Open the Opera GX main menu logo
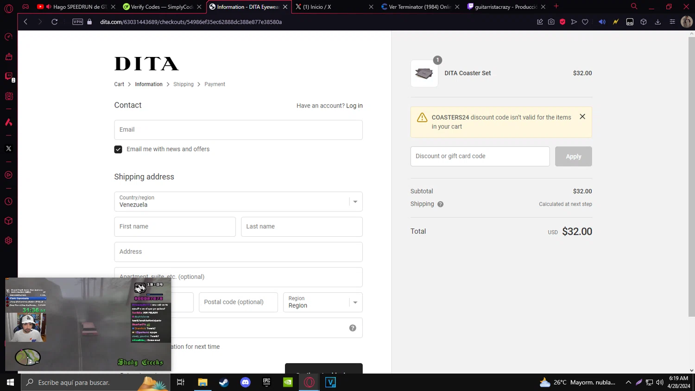695x391 pixels. pos(8,9)
